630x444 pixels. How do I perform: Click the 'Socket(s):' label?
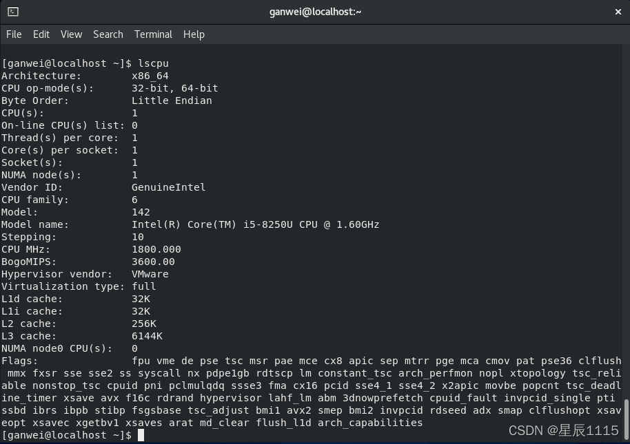coord(32,163)
